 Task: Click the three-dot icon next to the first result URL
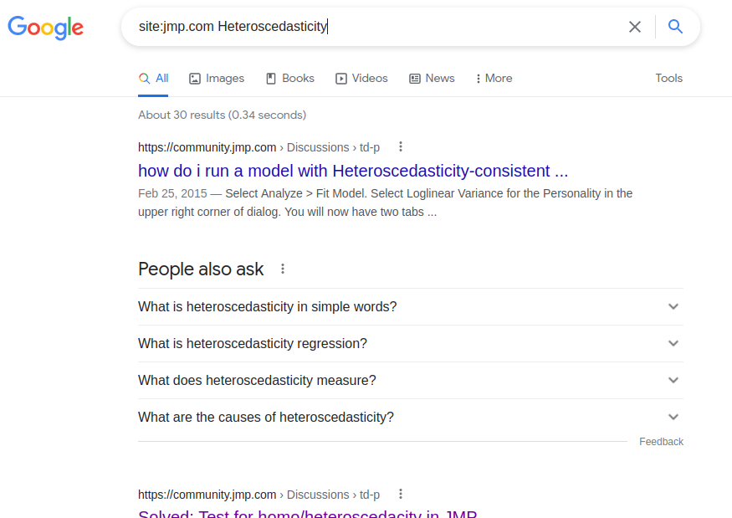click(x=401, y=146)
